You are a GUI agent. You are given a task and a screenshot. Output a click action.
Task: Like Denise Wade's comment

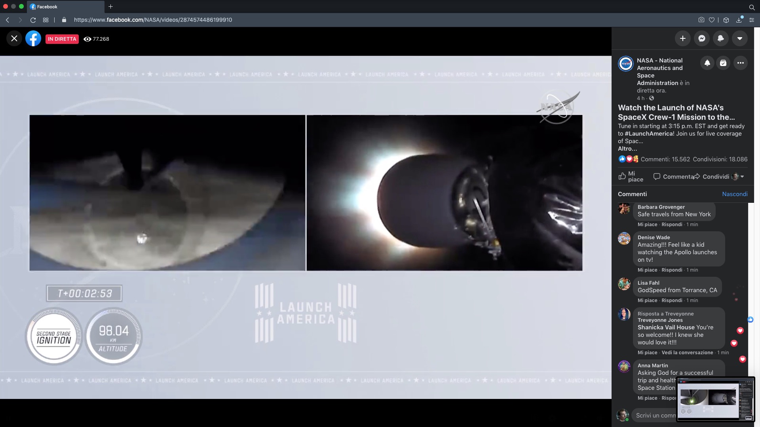pos(647,270)
